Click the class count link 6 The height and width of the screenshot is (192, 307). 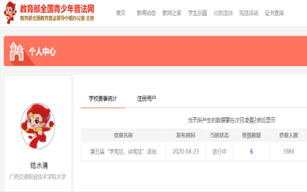click(x=251, y=152)
